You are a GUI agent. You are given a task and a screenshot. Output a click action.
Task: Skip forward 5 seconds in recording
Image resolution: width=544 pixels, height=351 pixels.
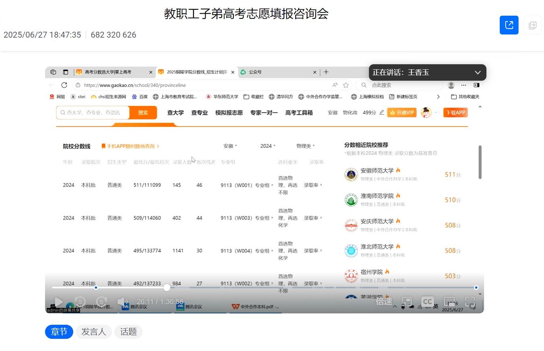101,302
